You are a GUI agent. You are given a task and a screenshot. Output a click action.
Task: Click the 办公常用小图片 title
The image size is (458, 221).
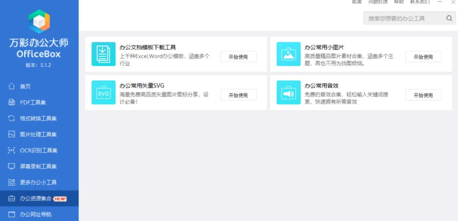324,47
